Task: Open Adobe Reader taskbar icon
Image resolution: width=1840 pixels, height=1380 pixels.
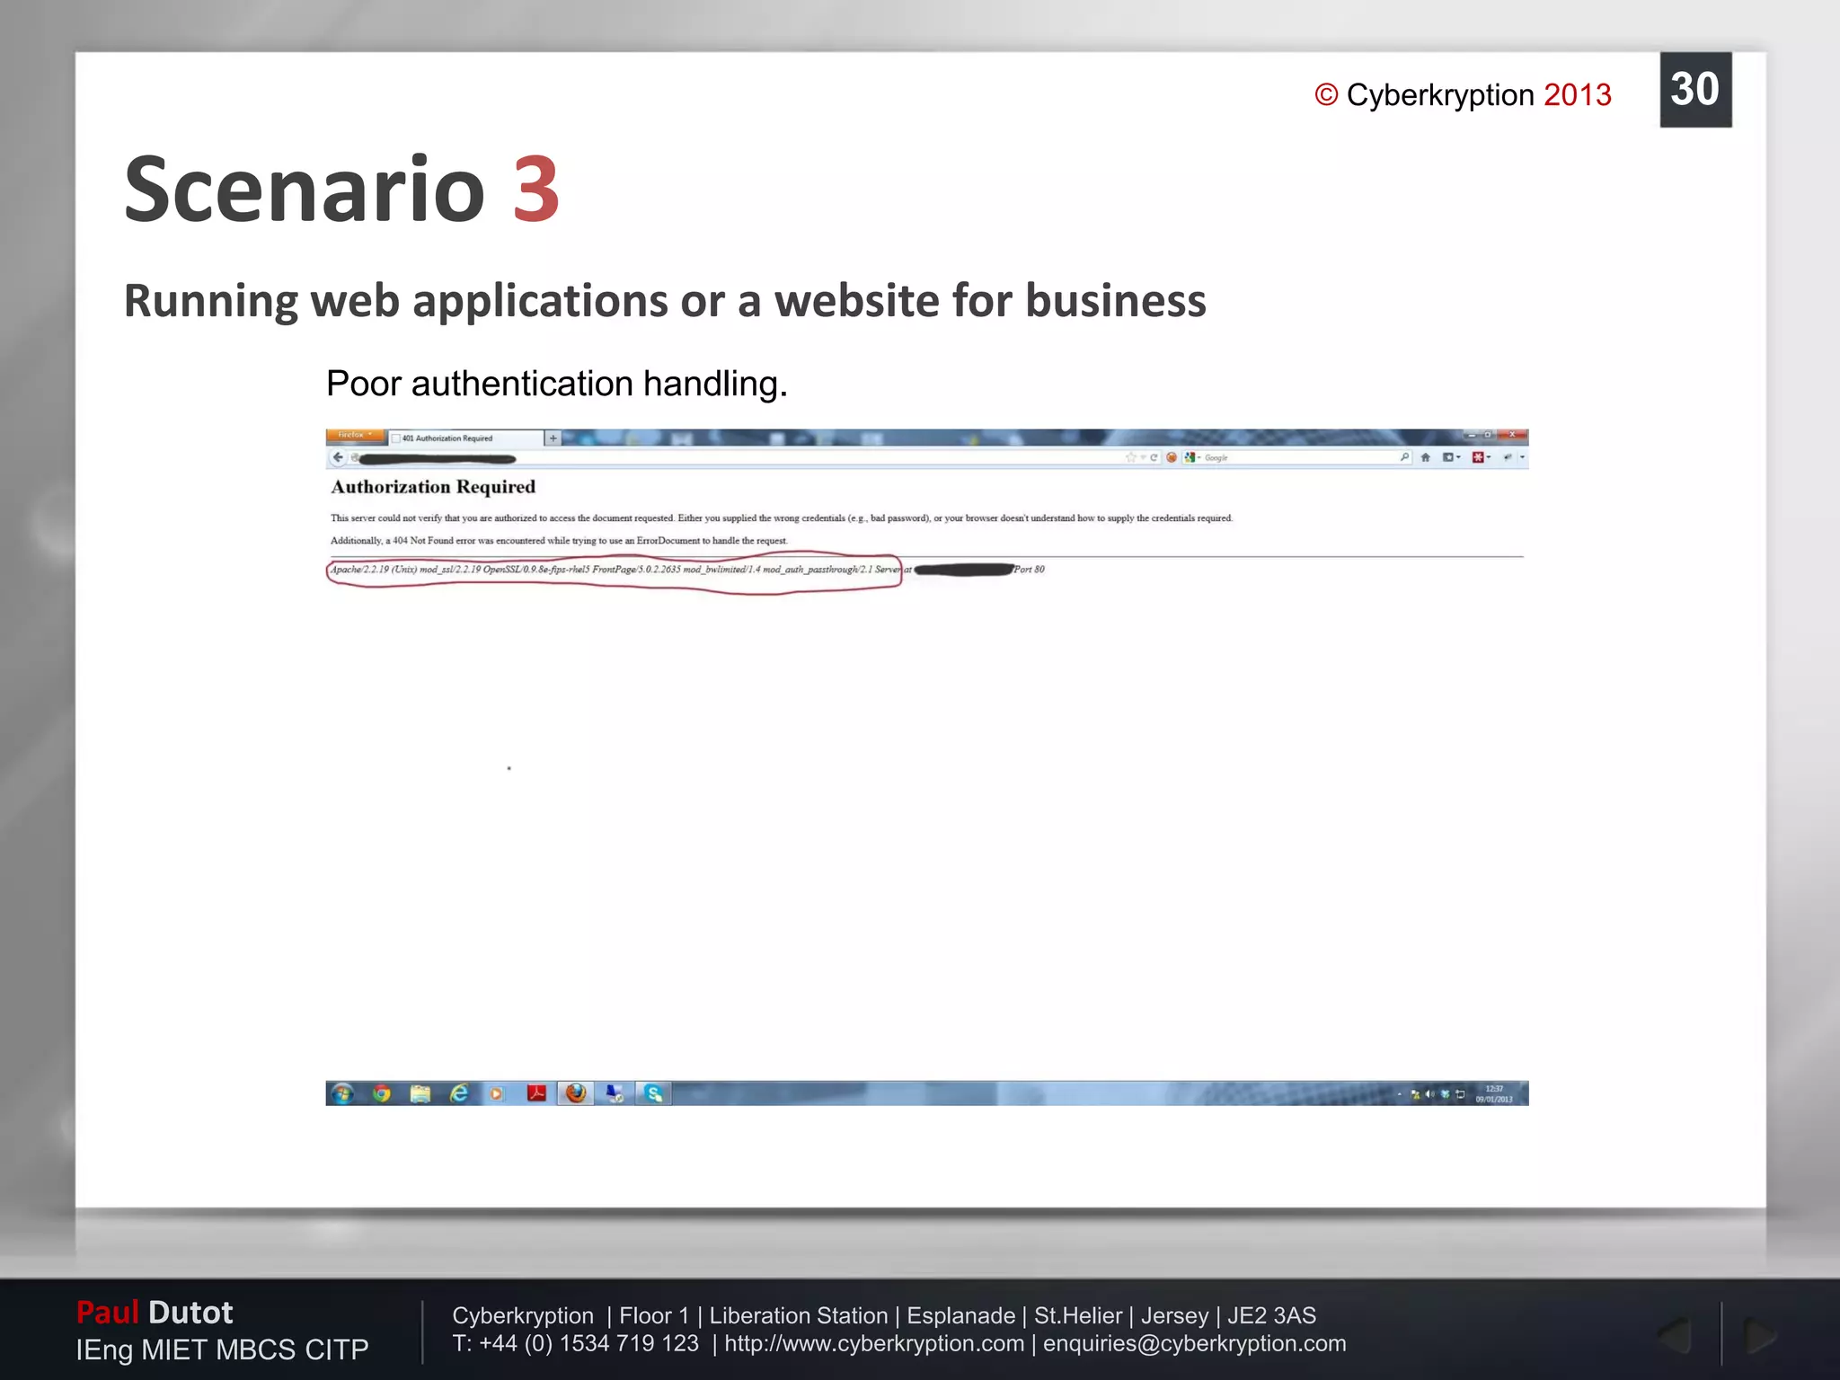Action: tap(536, 1093)
